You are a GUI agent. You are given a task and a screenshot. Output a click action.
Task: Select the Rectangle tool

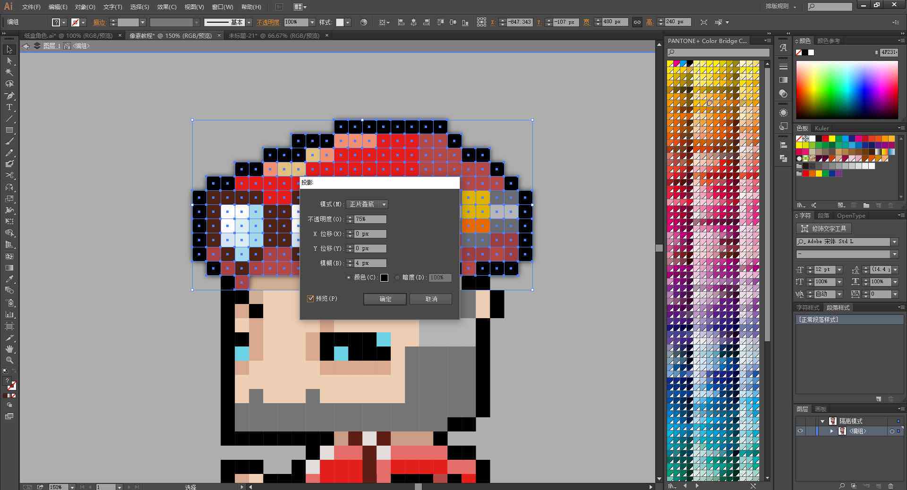coord(9,130)
